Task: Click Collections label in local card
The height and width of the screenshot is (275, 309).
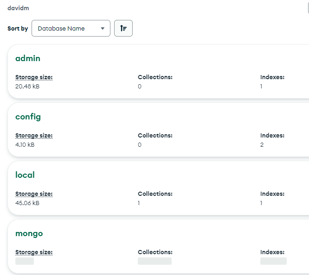Action: coord(155,194)
